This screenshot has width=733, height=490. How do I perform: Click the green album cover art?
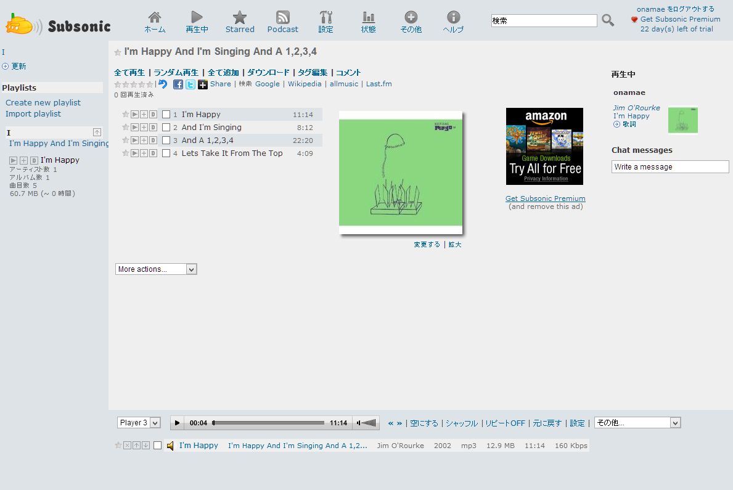point(401,173)
